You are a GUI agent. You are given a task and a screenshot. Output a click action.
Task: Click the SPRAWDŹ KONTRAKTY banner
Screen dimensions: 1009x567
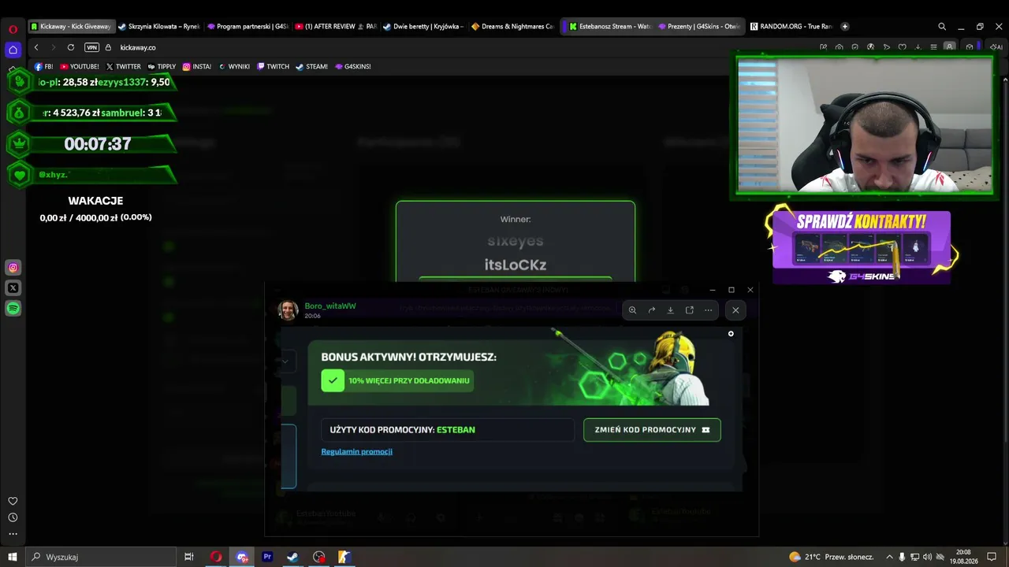pos(862,246)
